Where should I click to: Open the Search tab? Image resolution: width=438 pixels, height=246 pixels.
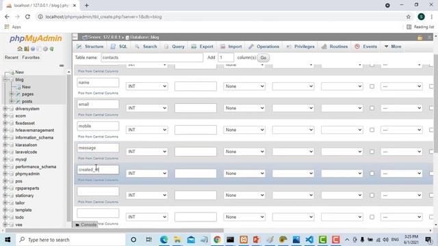(x=146, y=46)
